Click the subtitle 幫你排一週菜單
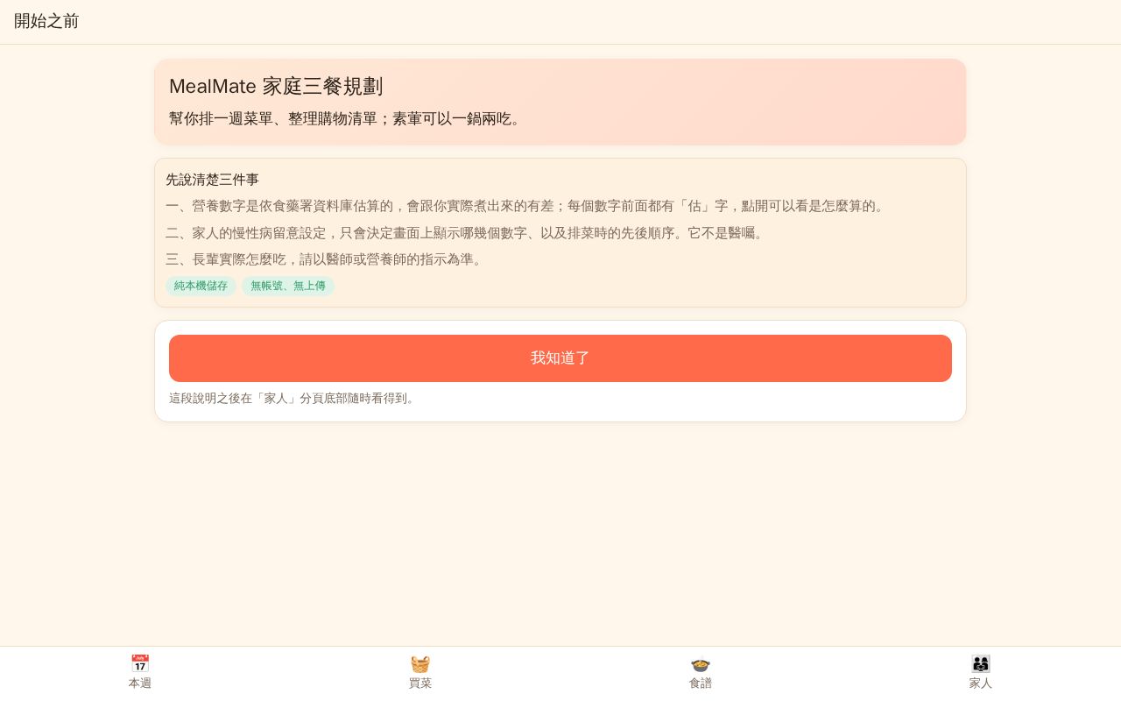1121x701 pixels. click(x=348, y=118)
